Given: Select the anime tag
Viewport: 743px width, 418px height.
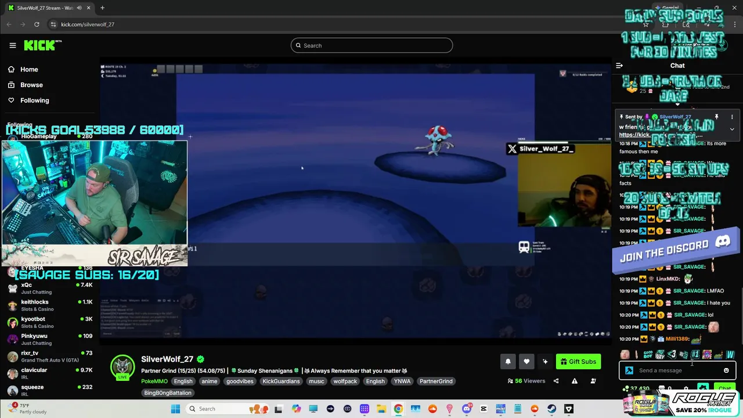Looking at the screenshot, I should point(209,381).
